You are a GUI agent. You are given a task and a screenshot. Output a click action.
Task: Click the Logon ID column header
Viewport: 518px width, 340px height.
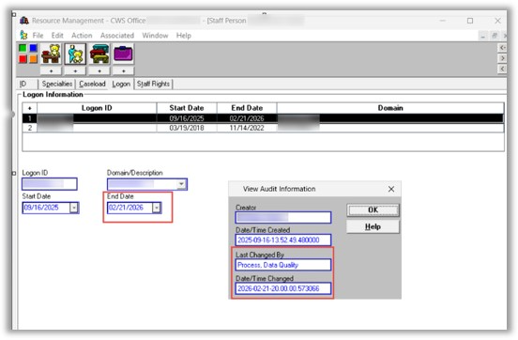97,108
